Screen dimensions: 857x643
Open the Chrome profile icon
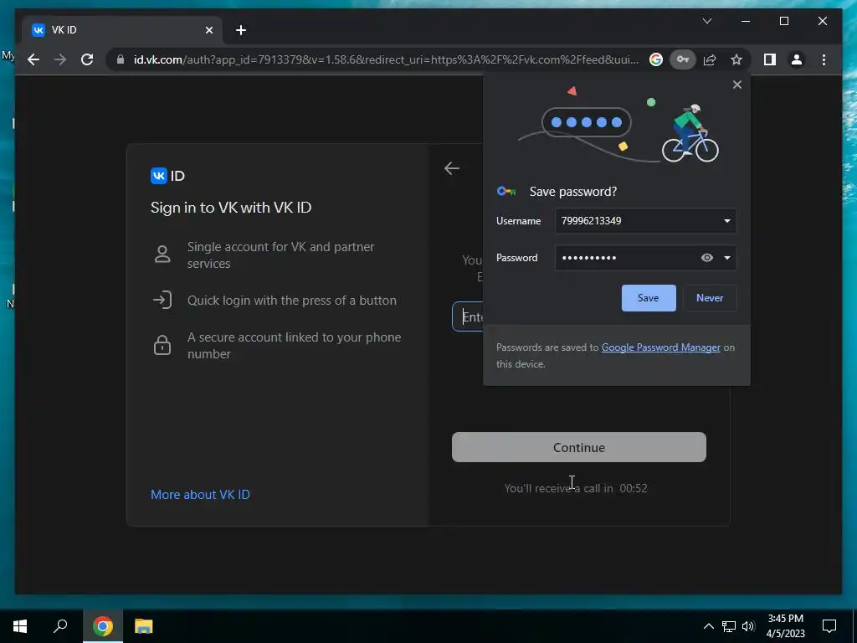pyautogui.click(x=797, y=59)
